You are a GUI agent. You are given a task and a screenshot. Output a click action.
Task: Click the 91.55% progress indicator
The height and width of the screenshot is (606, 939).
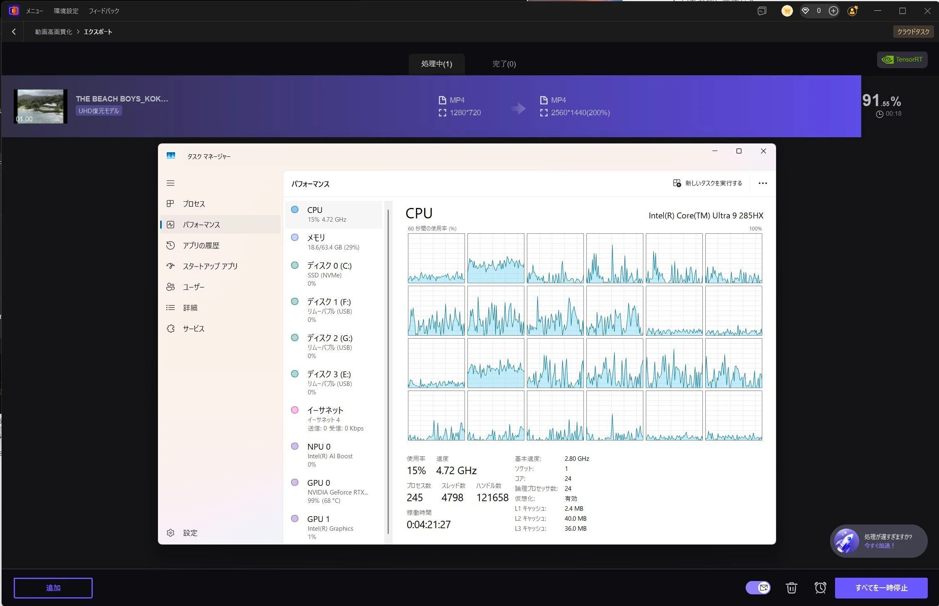coord(882,101)
